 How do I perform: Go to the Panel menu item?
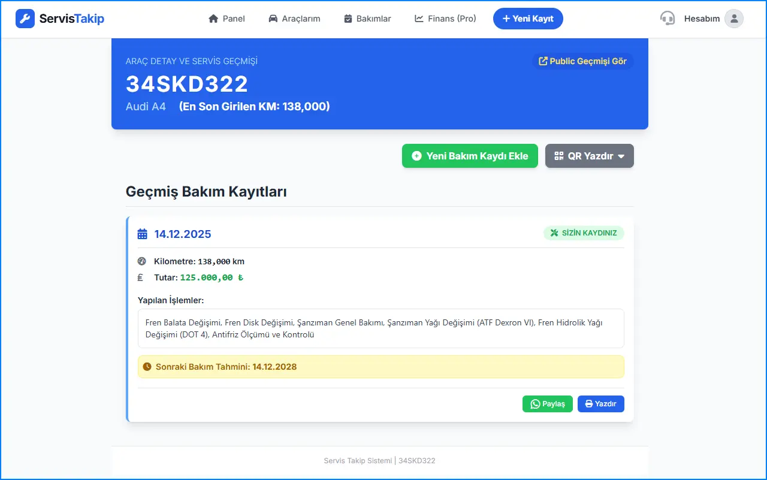coord(227,19)
